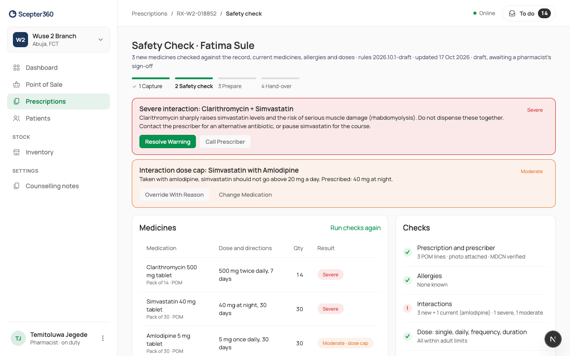The image size is (570, 356).
Task: Click the Severe badge for Simvastatin
Action: (x=330, y=309)
